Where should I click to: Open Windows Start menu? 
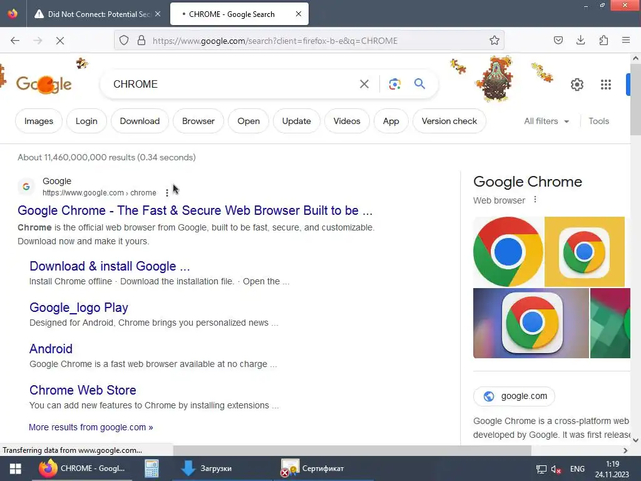[16, 468]
